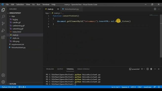
Task: Open the Manage gear icon
Action: click(x=3, y=82)
